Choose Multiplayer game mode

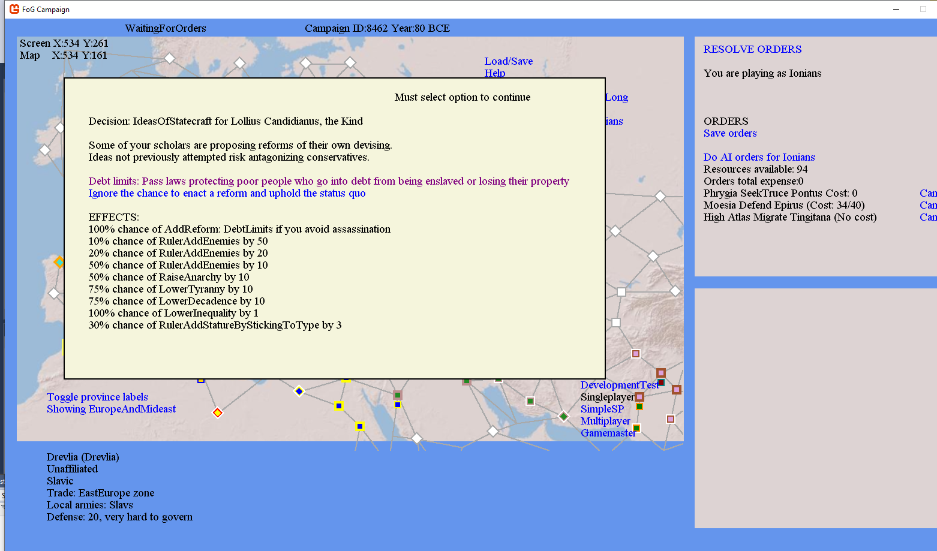click(605, 421)
